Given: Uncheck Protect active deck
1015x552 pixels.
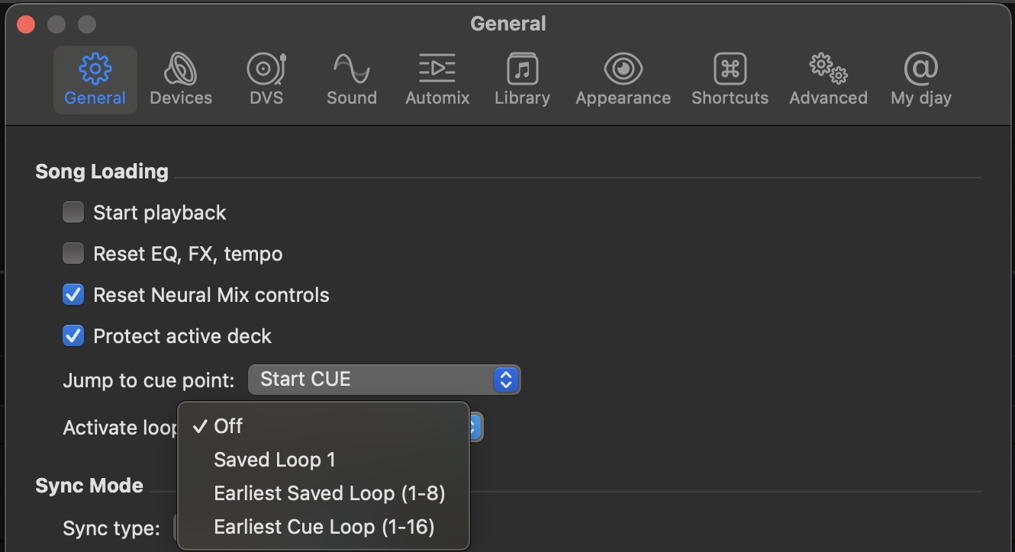Looking at the screenshot, I should point(72,335).
